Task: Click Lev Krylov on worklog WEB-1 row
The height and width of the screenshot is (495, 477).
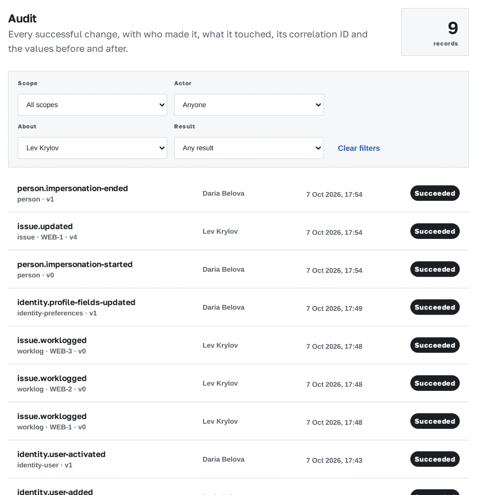Action: coord(220,421)
